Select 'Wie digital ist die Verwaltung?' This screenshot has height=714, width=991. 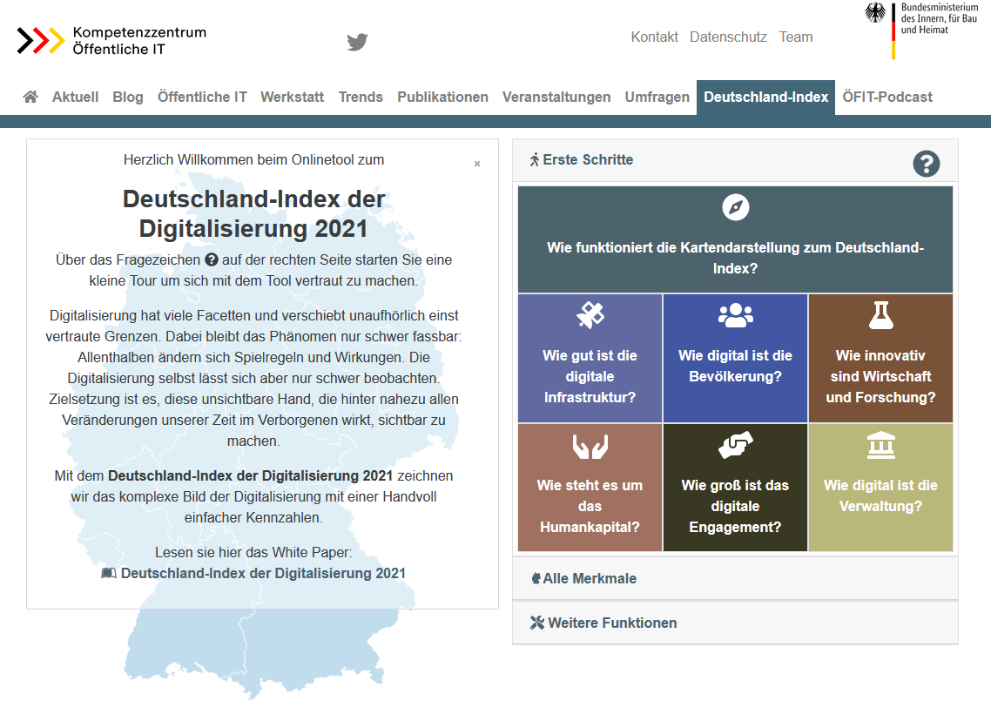click(881, 488)
